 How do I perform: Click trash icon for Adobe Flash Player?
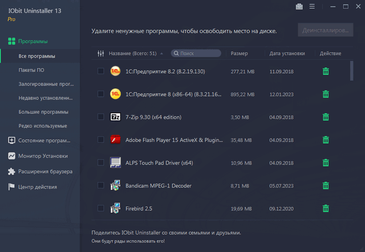[326, 140]
